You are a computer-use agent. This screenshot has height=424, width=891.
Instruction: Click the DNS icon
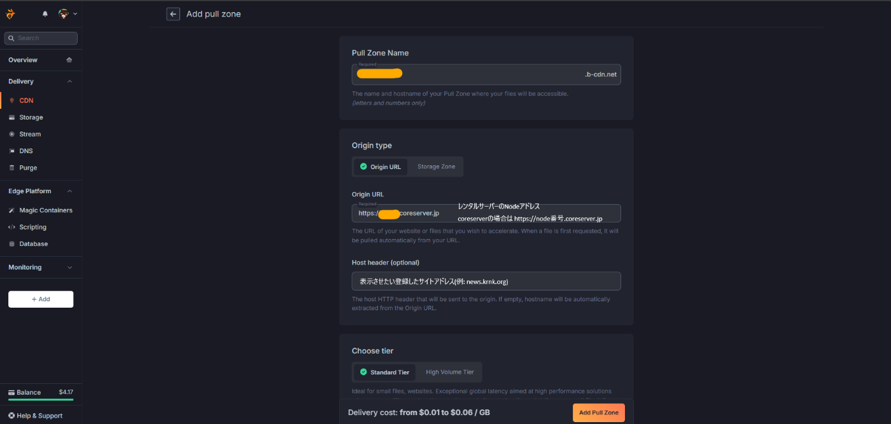11,151
